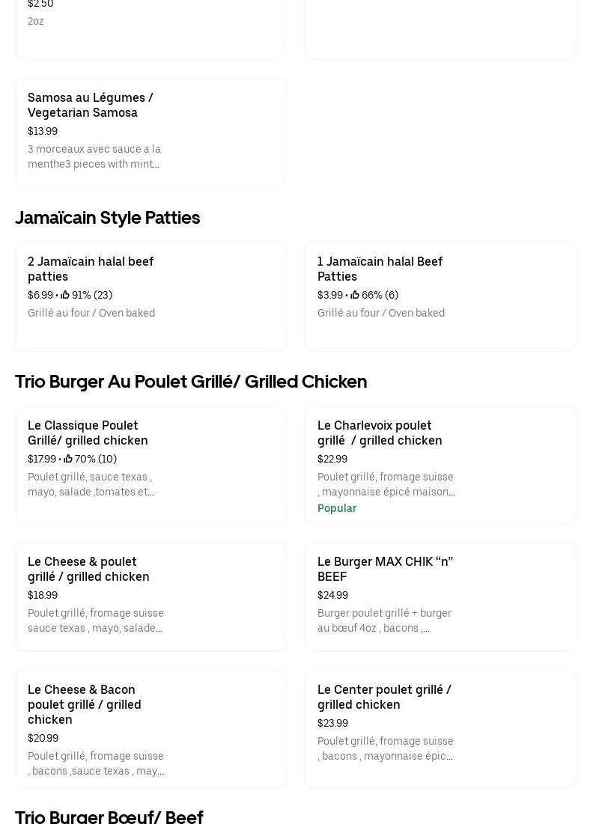The image size is (602, 824).
Task: Click the Jamaïcain Style Patties section heading
Action: tap(107, 218)
